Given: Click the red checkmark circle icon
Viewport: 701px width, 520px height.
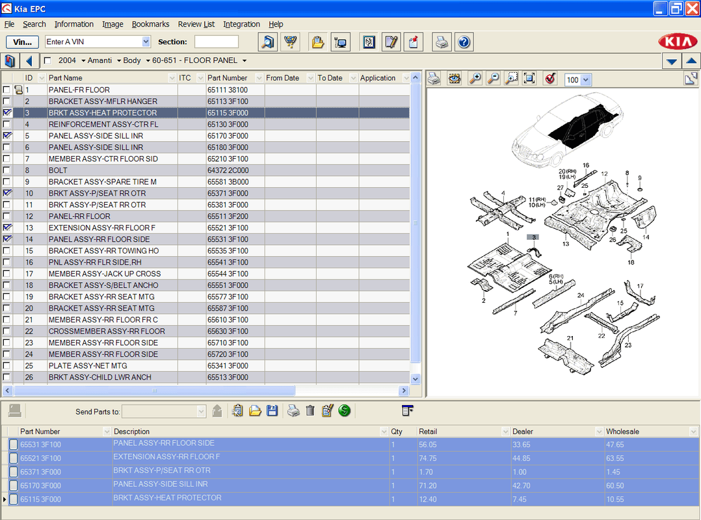Looking at the screenshot, I should [550, 79].
